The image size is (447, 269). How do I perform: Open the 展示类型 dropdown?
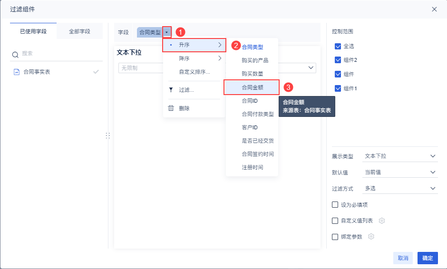[399, 156]
